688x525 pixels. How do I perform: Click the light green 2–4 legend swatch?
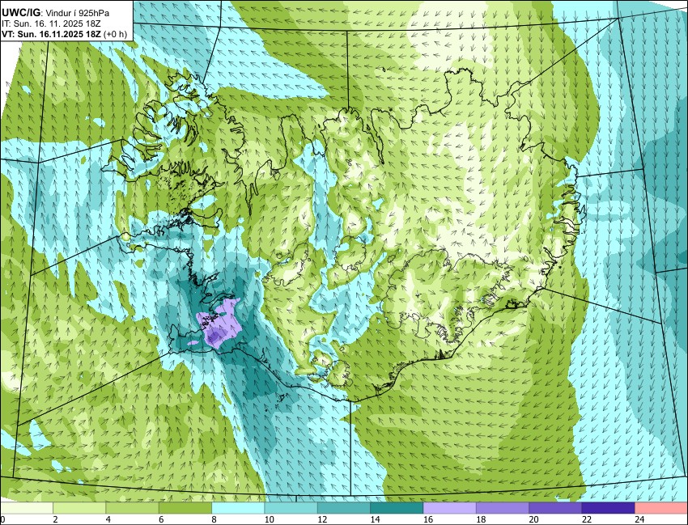(x=79, y=508)
